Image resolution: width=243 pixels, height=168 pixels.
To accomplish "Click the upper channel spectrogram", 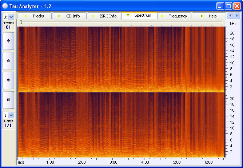I will 121,59.
